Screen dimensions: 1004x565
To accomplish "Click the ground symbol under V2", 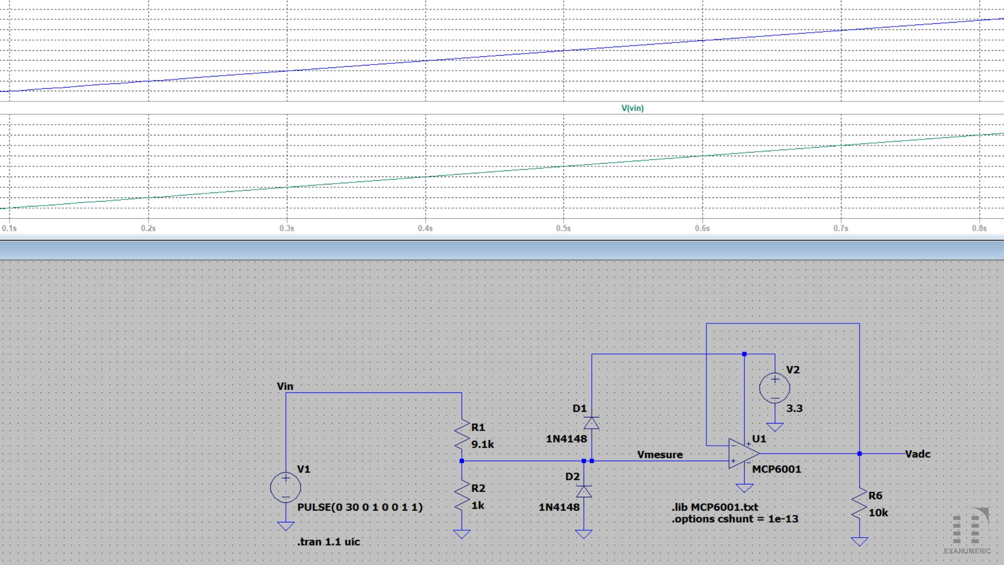I will tap(774, 427).
